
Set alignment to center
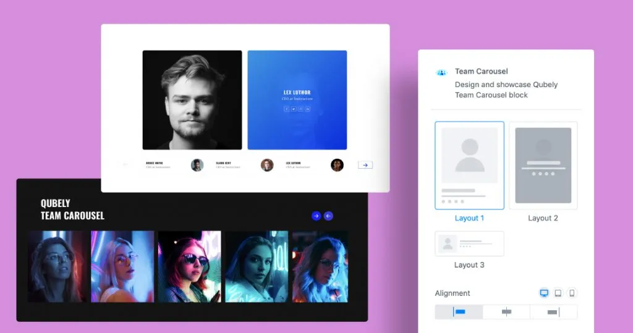point(506,312)
